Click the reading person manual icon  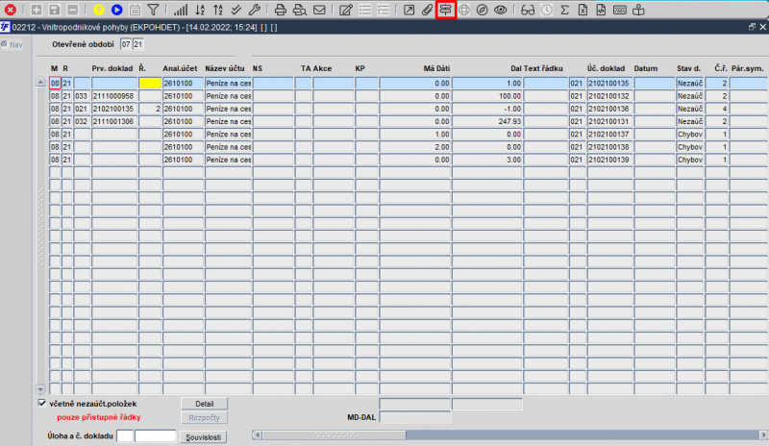pos(638,10)
